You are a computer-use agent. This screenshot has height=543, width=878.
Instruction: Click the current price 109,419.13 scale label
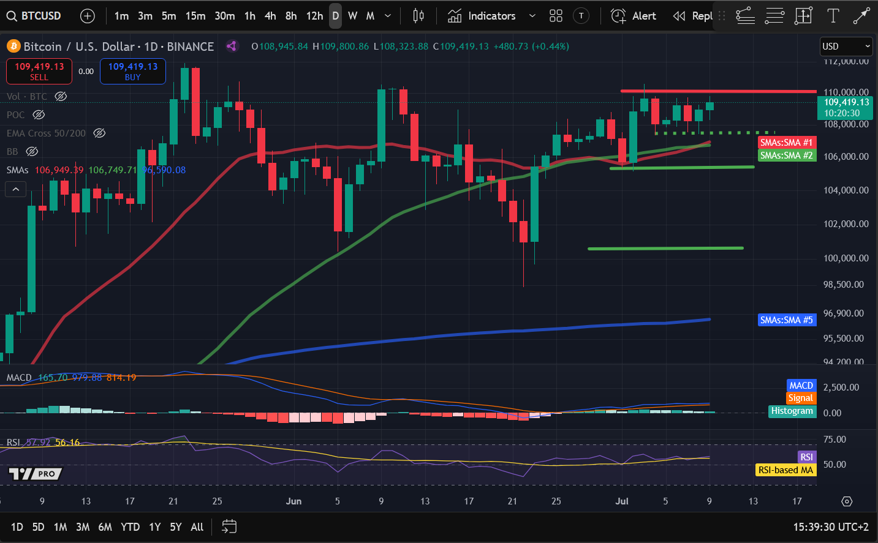point(846,108)
